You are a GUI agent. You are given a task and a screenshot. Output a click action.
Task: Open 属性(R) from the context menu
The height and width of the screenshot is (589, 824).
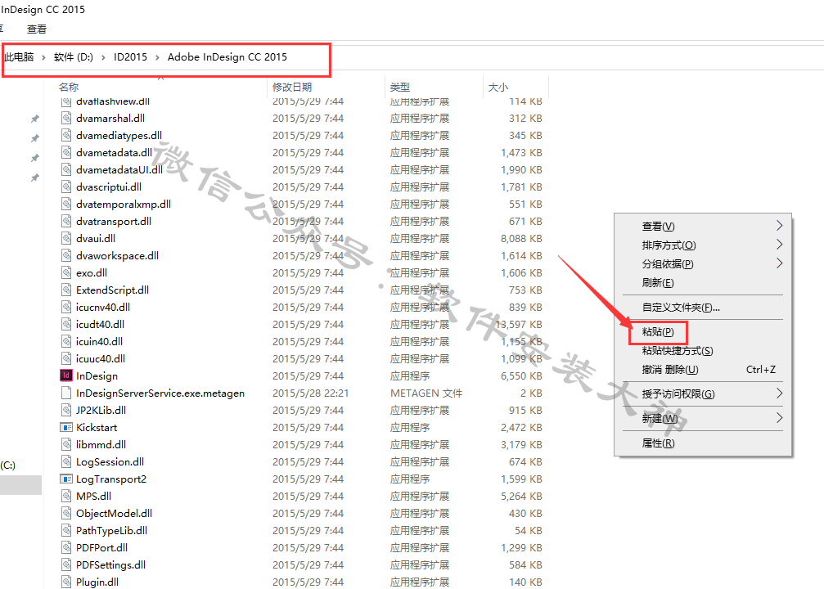658,443
